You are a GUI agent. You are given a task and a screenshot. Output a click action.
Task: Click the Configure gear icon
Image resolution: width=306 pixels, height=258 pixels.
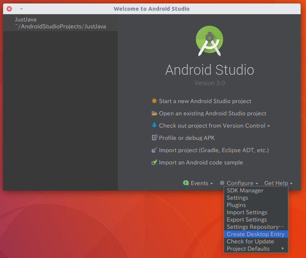click(222, 183)
